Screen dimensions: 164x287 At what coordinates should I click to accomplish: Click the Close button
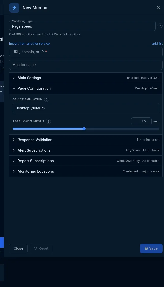pos(18,248)
